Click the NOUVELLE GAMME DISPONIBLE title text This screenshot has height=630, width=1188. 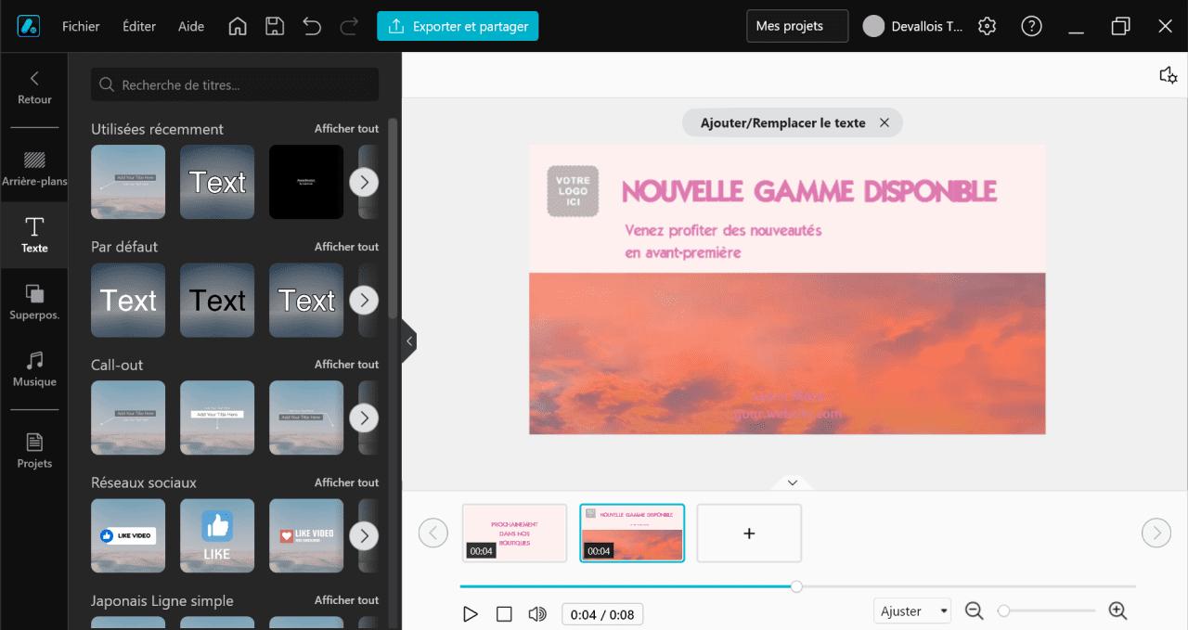809,191
